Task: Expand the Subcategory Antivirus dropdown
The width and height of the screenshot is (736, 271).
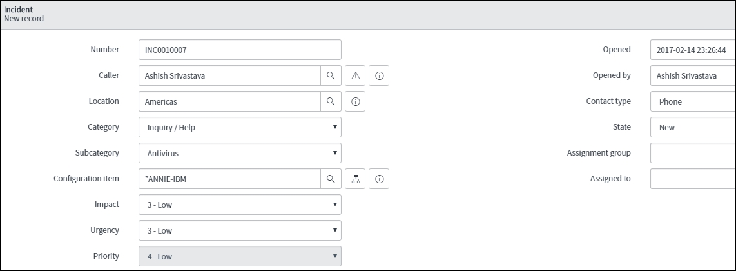Action: click(240, 153)
